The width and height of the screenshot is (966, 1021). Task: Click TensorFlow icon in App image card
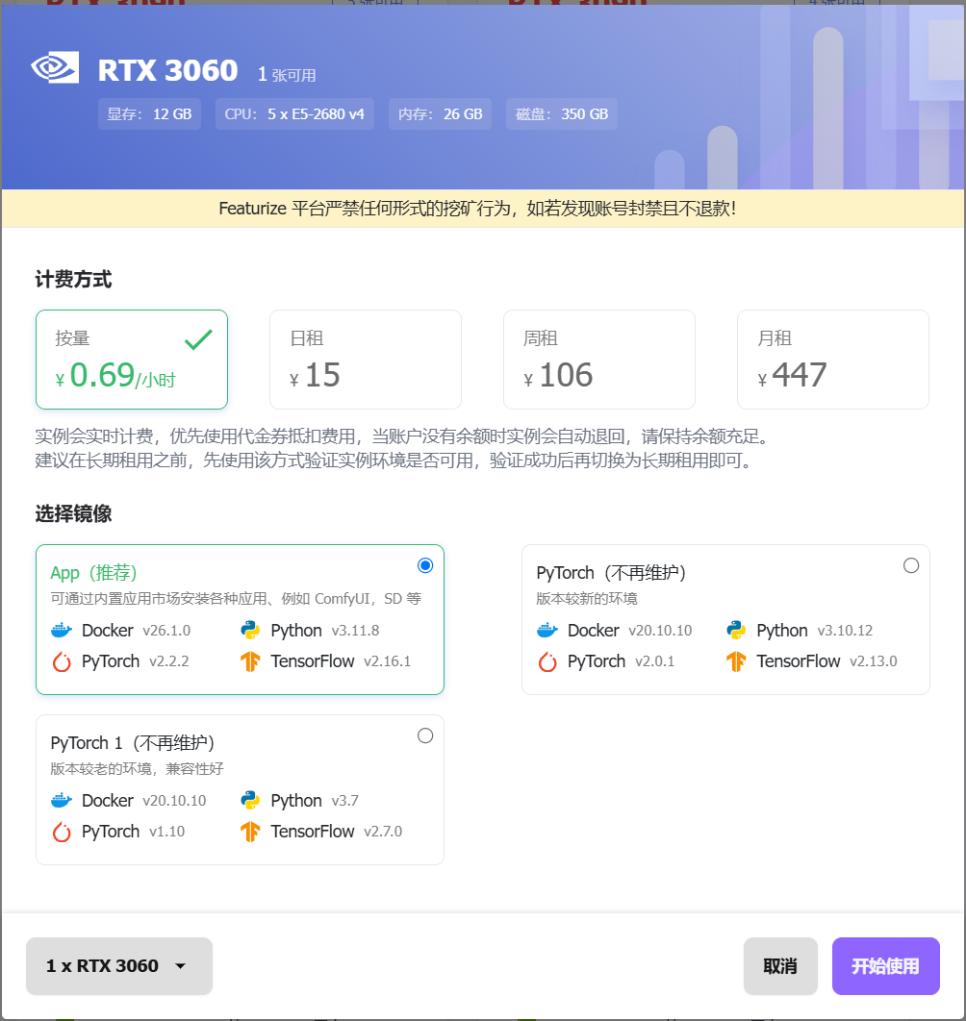point(251,661)
